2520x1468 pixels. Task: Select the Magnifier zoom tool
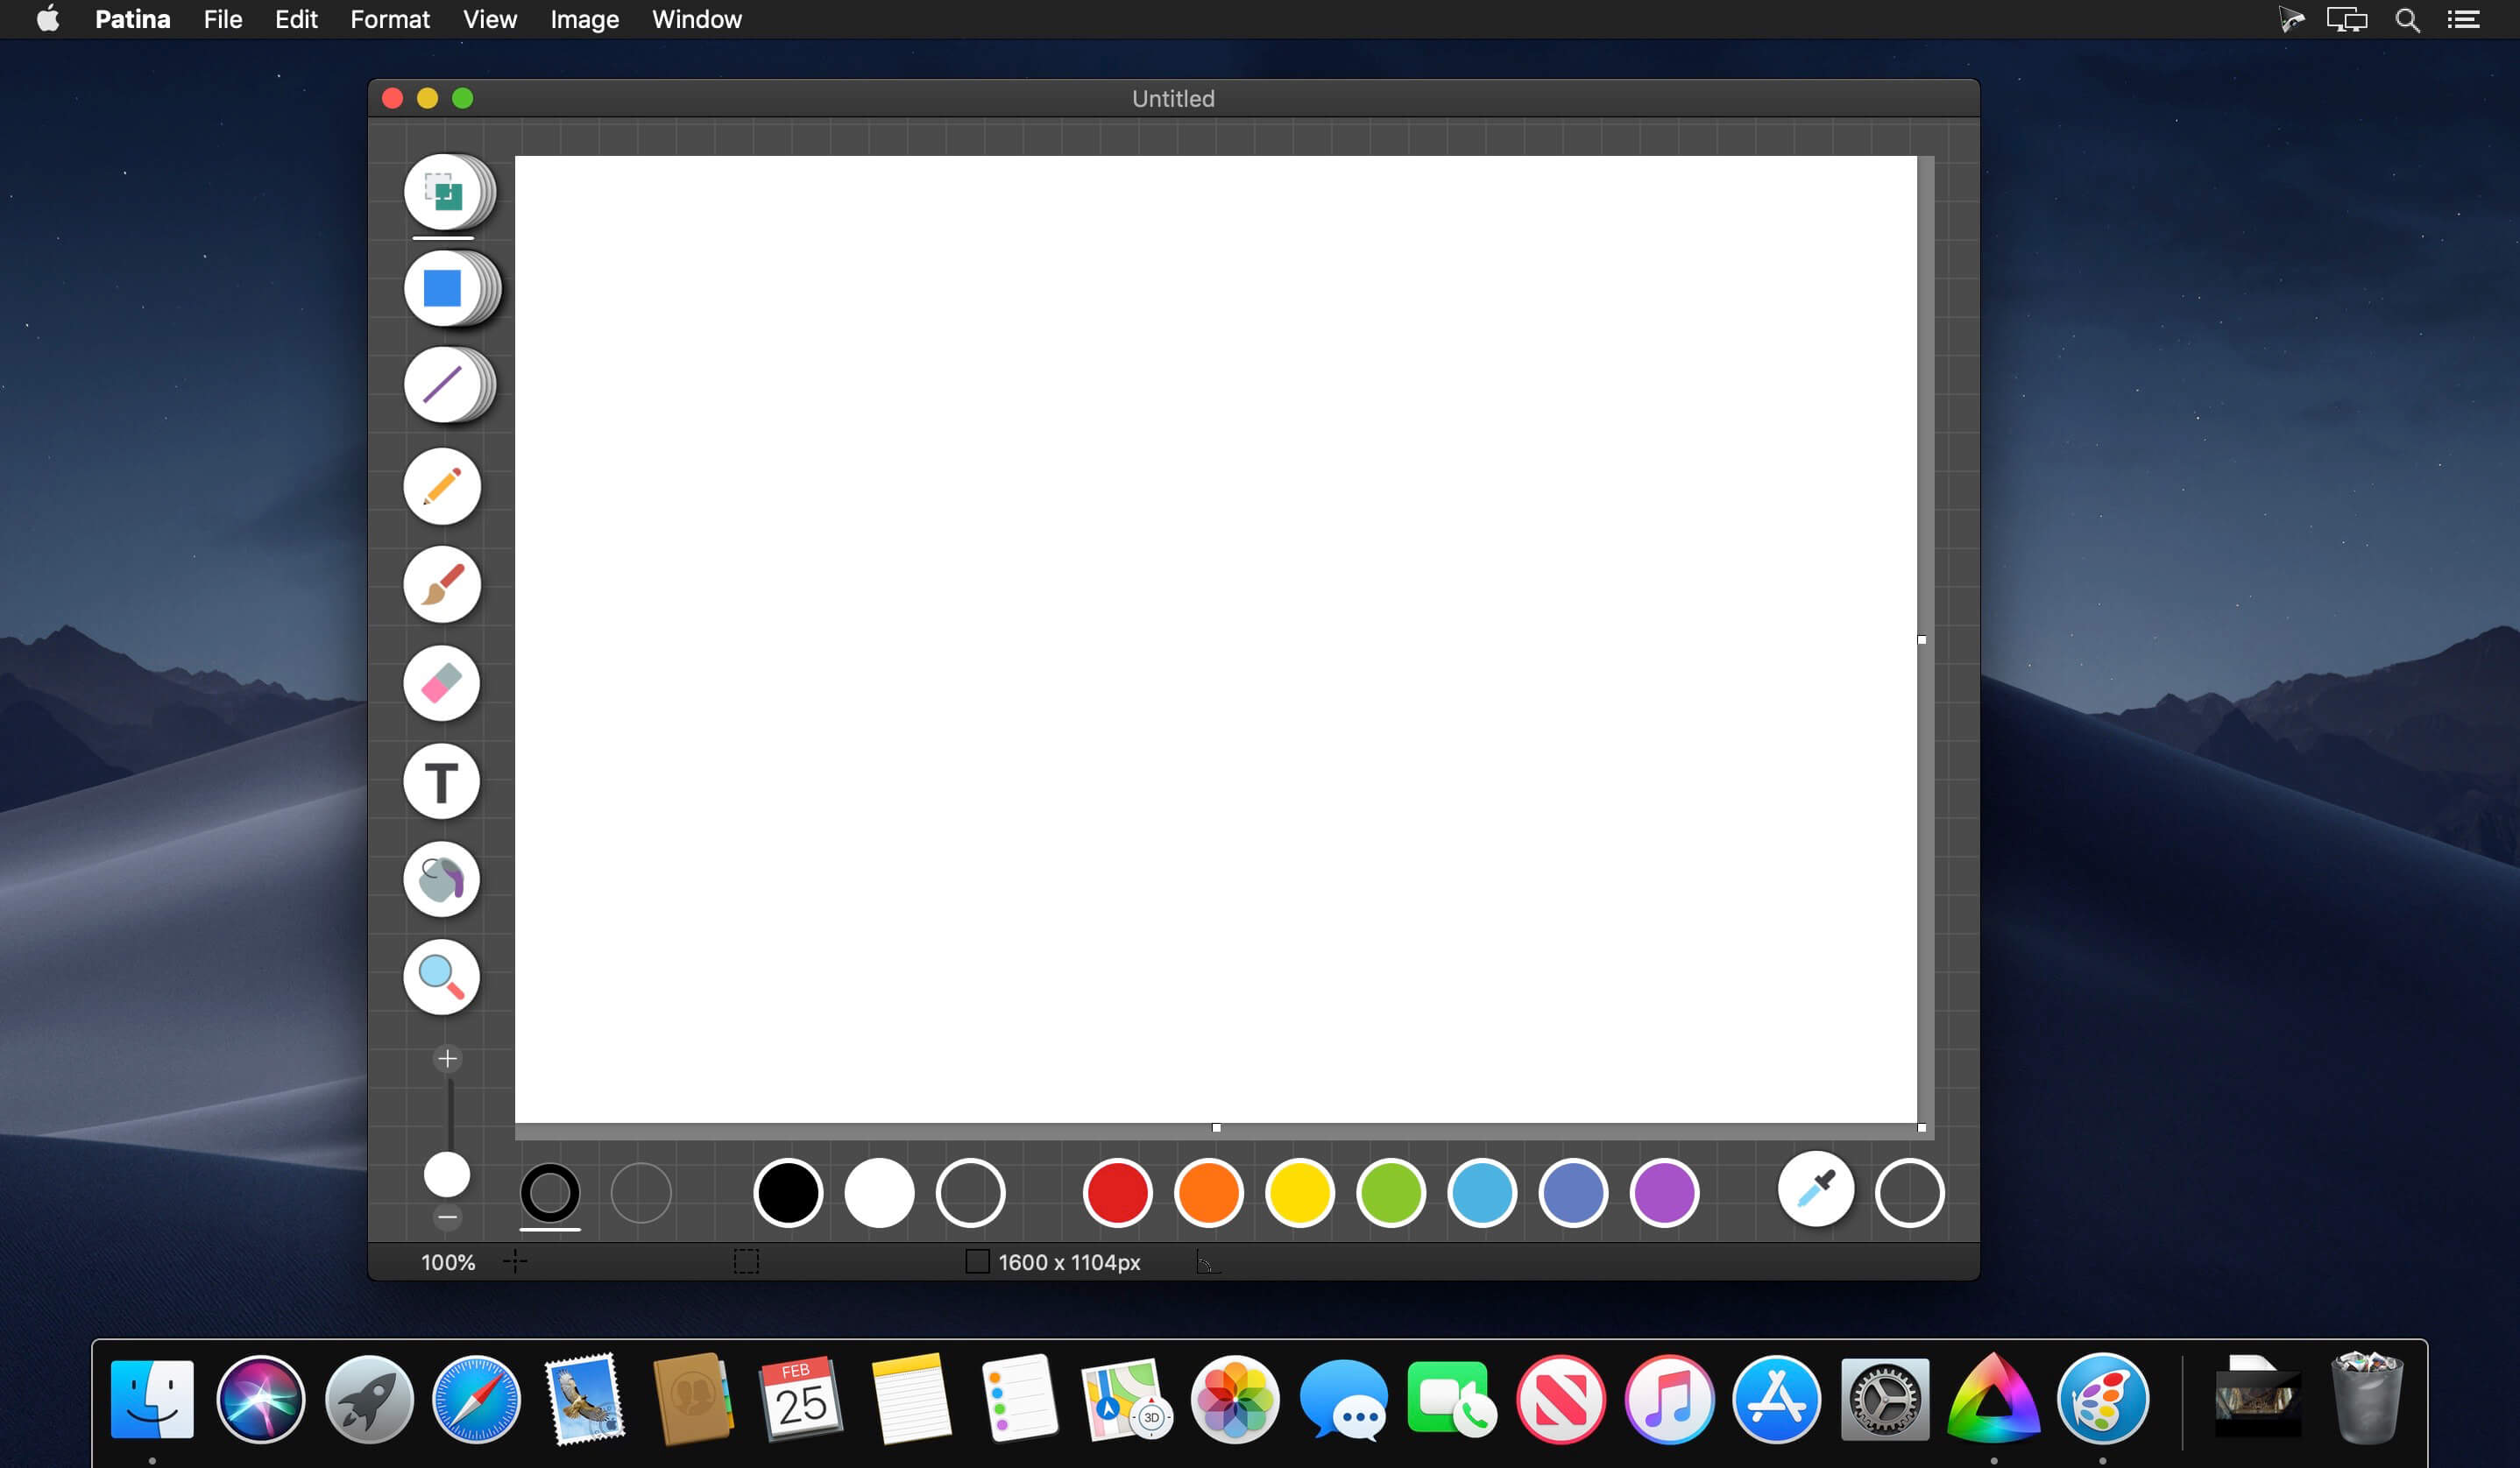[442, 977]
